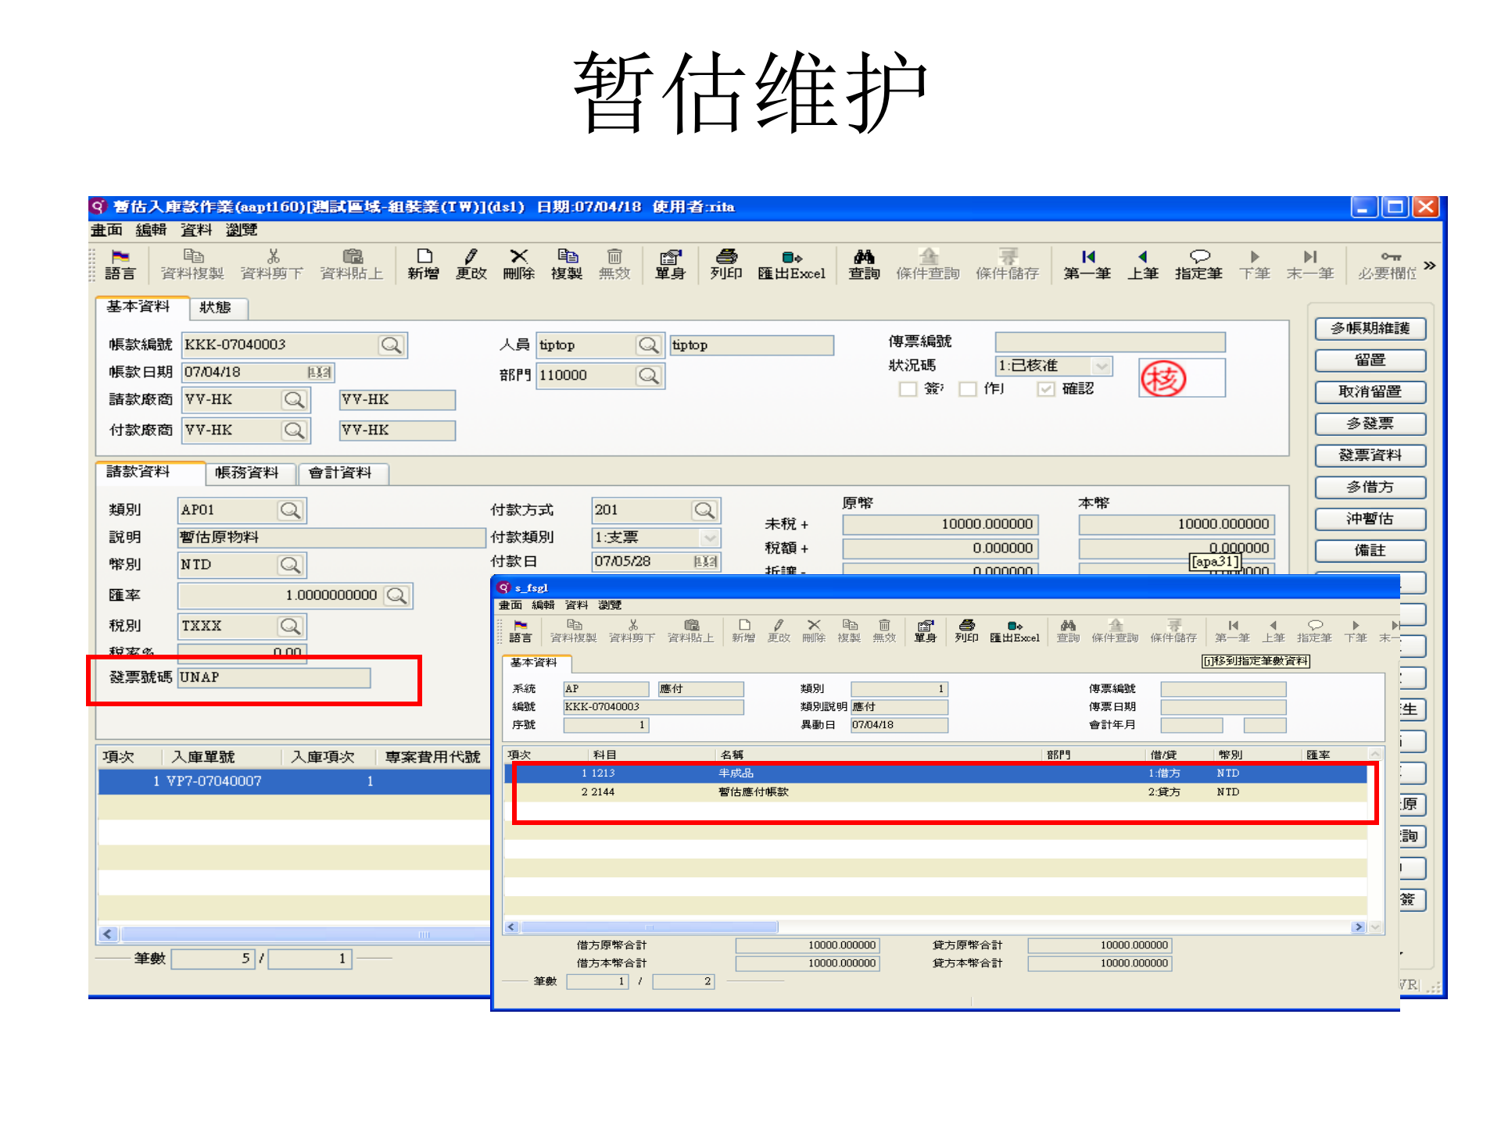Open the 狀況碼 dropdown showing 1:已核准
Screen dimensions: 1501x1125
1101,366
